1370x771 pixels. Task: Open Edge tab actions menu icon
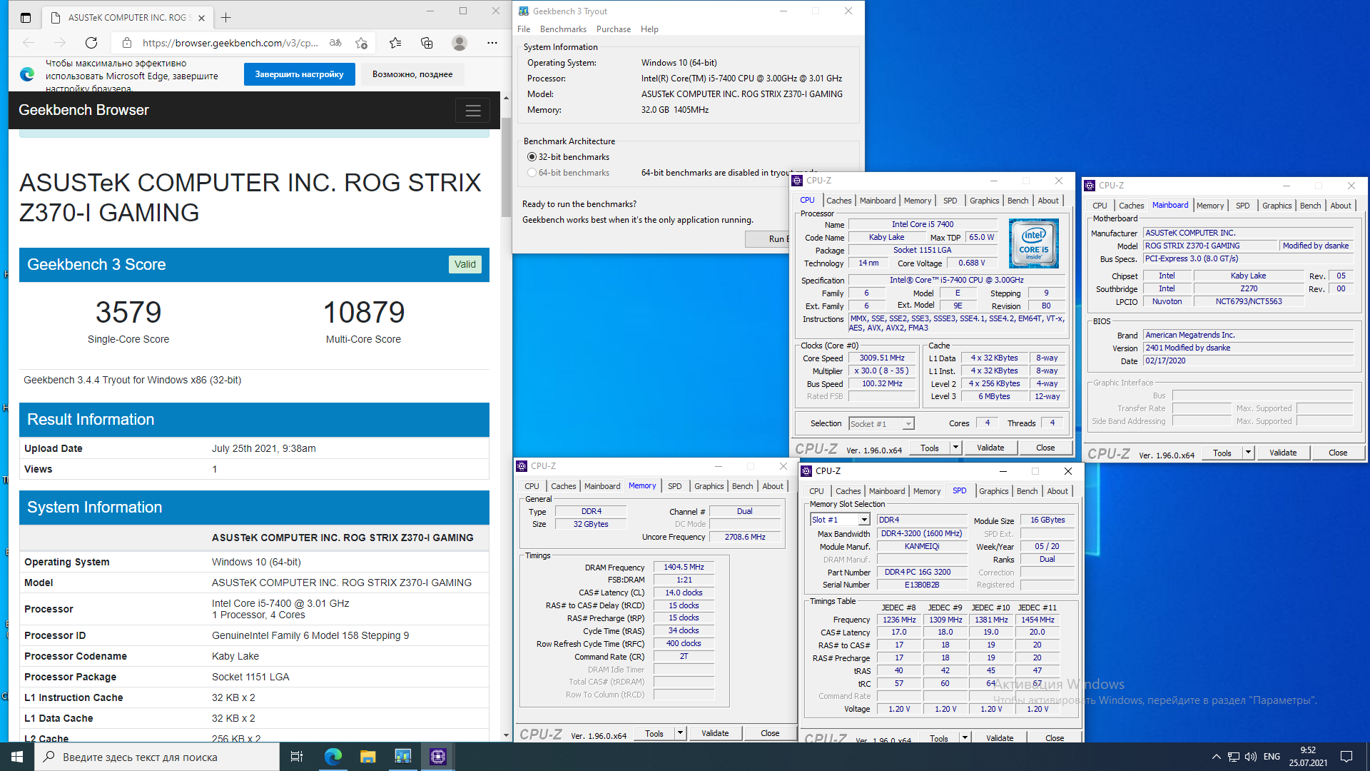tap(26, 18)
